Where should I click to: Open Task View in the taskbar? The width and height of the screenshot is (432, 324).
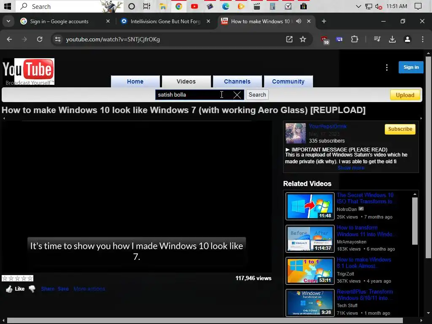click(x=146, y=6)
